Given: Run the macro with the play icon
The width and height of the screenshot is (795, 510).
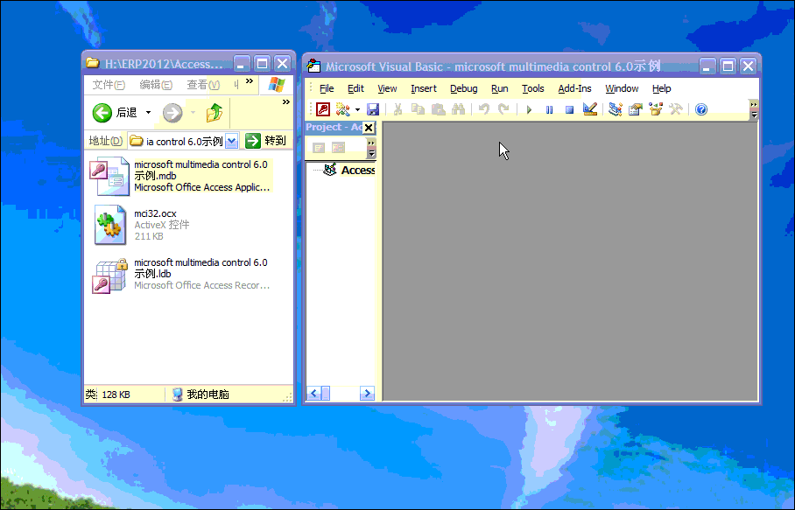Looking at the screenshot, I should pyautogui.click(x=529, y=109).
